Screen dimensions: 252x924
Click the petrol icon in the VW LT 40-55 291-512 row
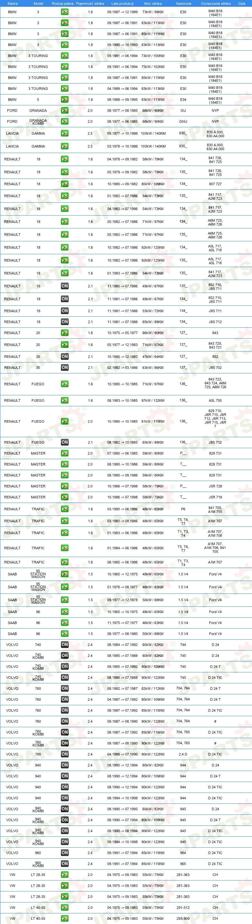click(65, 908)
